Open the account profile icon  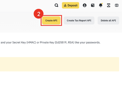(85, 5)
